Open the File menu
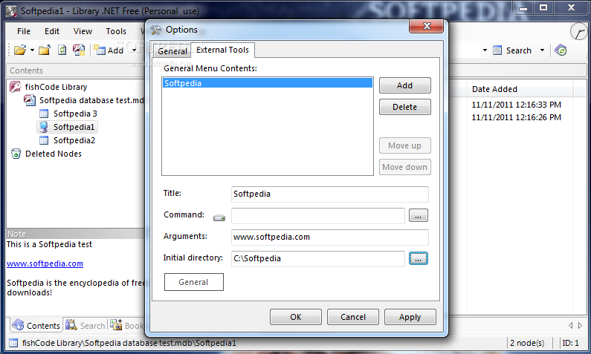 24,31
